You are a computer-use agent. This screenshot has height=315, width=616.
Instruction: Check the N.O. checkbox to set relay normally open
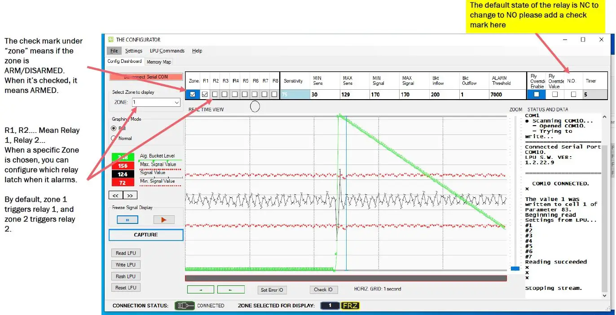(573, 94)
